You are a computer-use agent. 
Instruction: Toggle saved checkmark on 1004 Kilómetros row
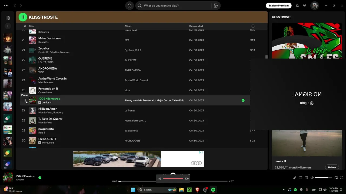(x=243, y=100)
